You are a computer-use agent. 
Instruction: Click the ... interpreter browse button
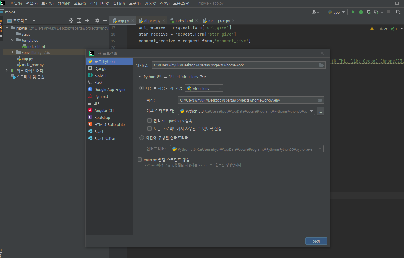click(320, 111)
